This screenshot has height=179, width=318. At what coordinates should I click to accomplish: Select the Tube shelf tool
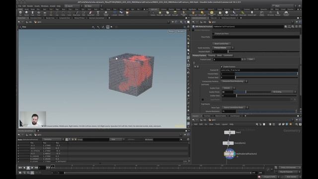(32, 13)
